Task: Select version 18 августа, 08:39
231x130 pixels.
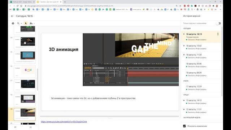Action: pyautogui.click(x=201, y=74)
